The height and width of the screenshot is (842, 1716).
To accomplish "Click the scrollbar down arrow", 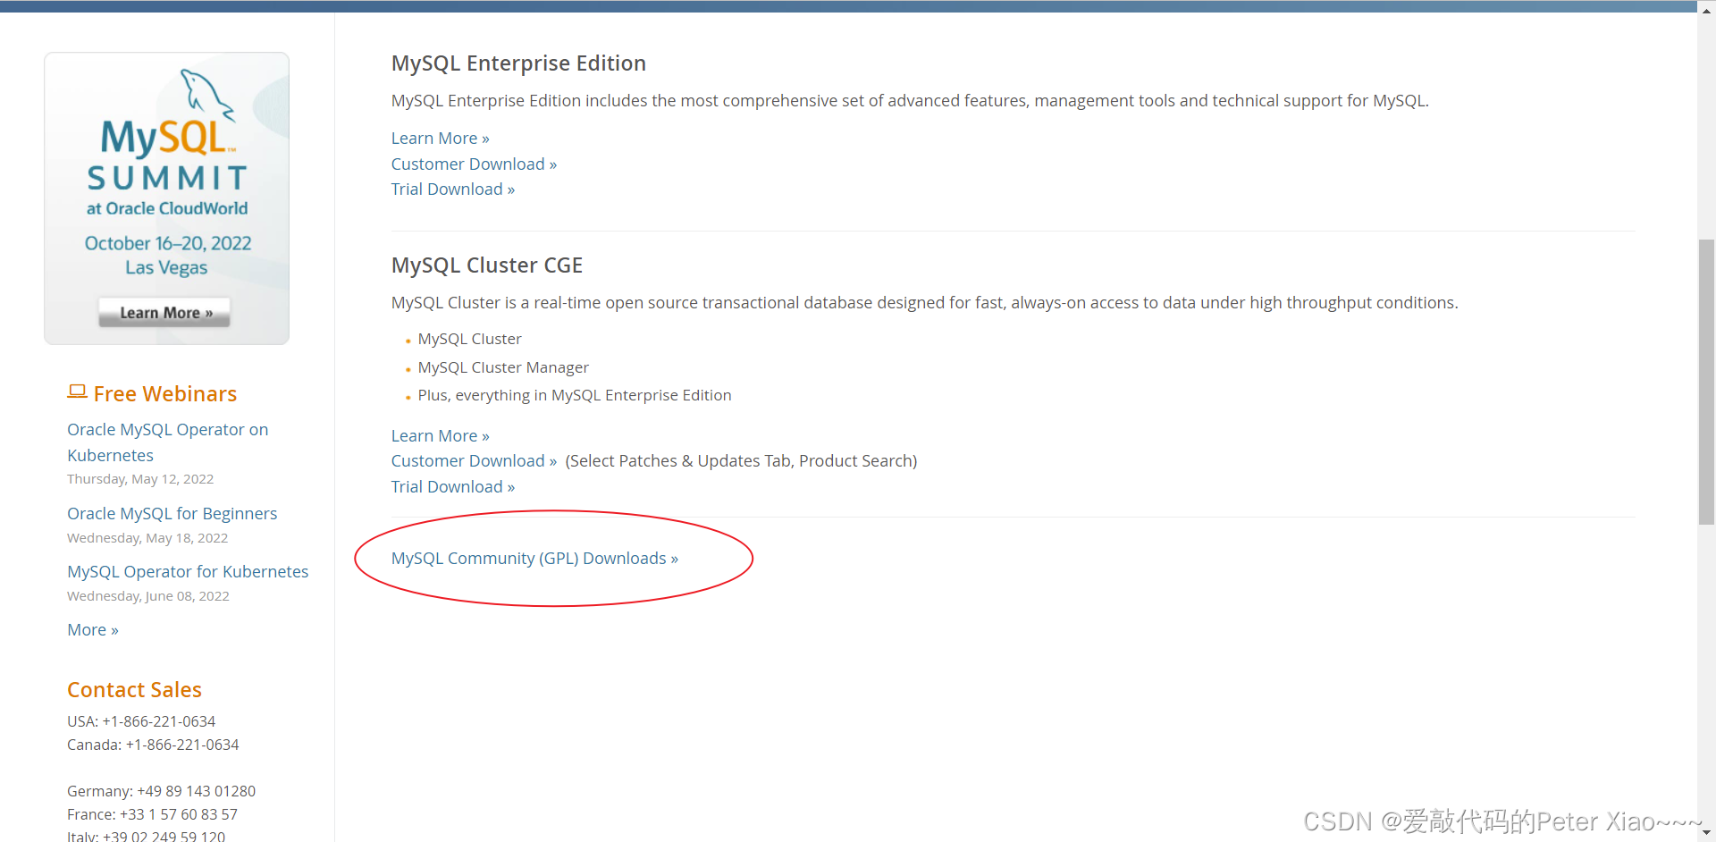I will 1708,833.
